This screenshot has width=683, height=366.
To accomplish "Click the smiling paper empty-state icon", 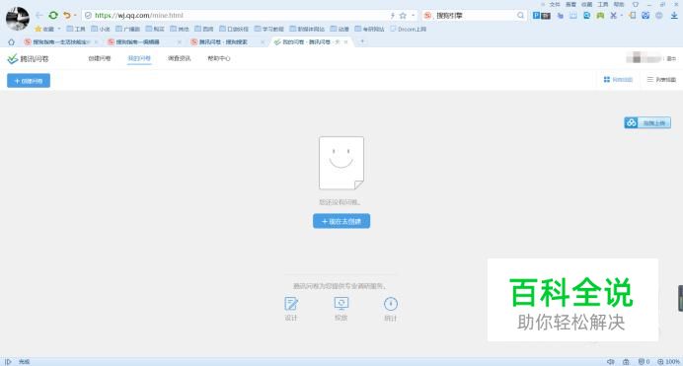I will [341, 163].
